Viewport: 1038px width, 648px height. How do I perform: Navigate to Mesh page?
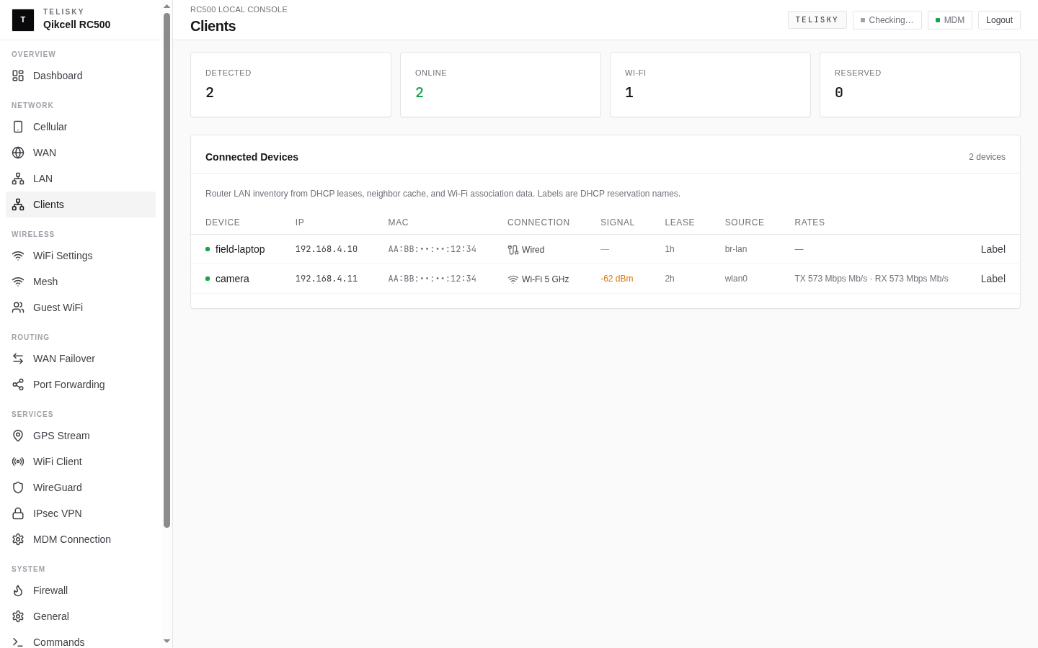(81, 282)
